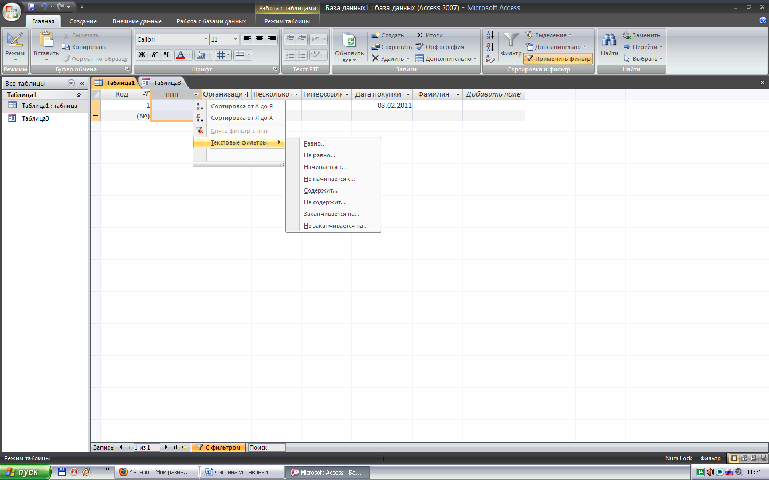
Task: Click the Заменить replace button
Action: coord(641,35)
